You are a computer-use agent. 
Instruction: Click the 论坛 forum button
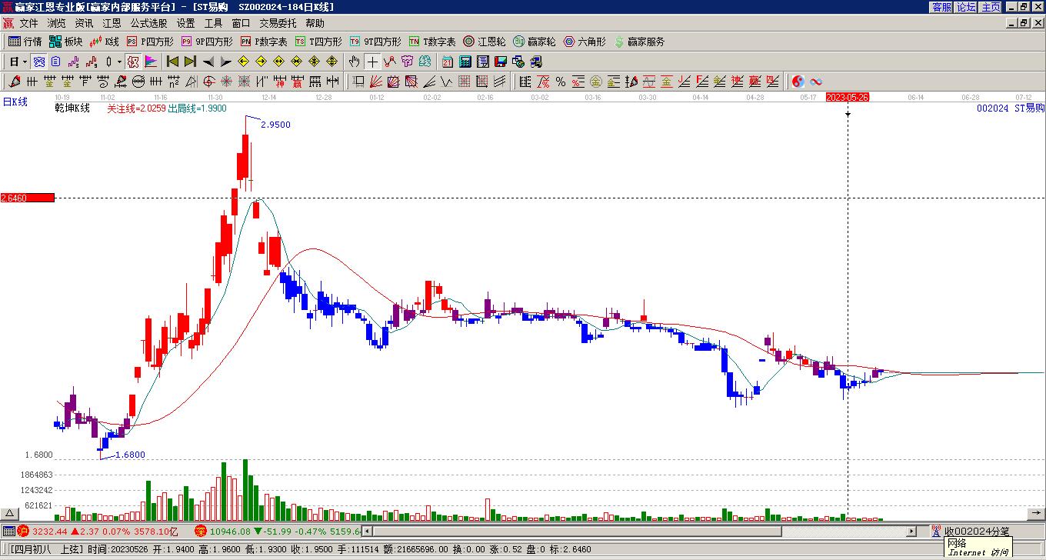966,7
